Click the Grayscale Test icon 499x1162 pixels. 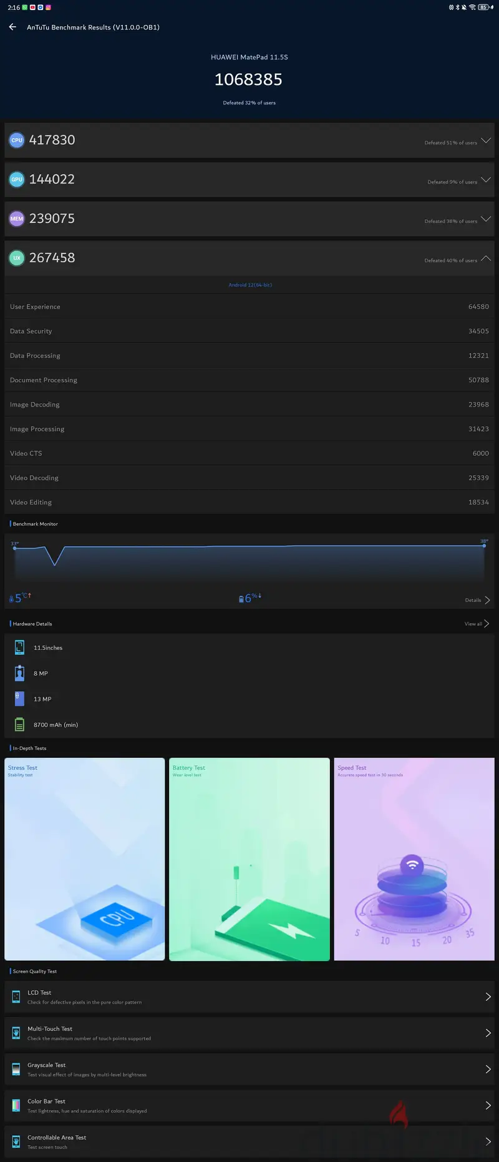coord(16,1070)
